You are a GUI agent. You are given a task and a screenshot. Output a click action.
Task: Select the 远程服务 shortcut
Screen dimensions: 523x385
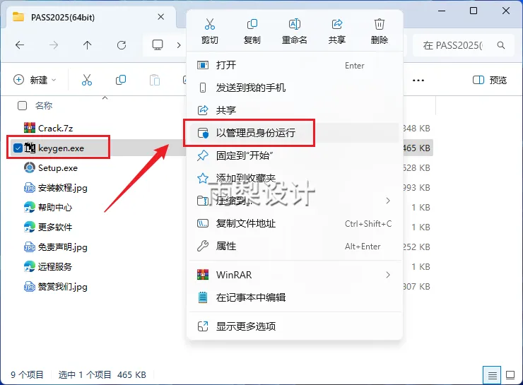pos(55,266)
